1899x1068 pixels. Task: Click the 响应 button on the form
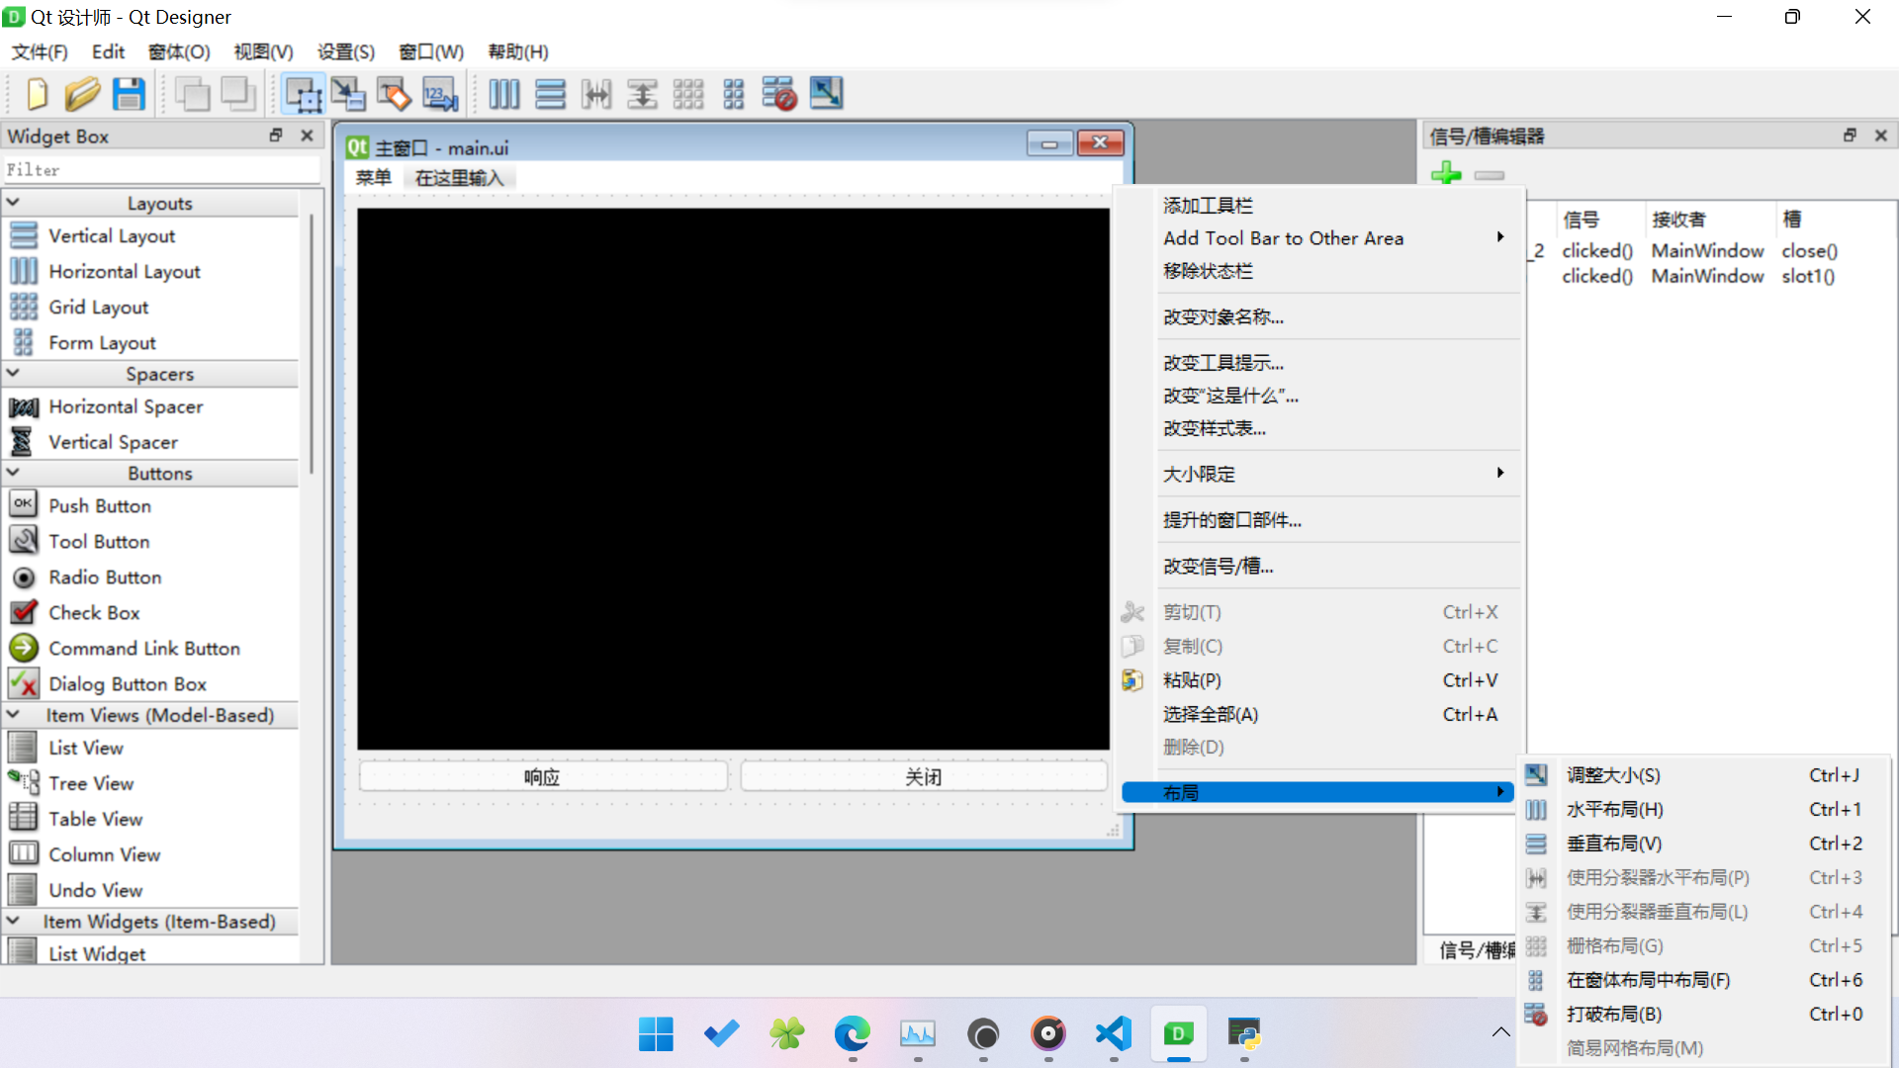pyautogui.click(x=542, y=776)
